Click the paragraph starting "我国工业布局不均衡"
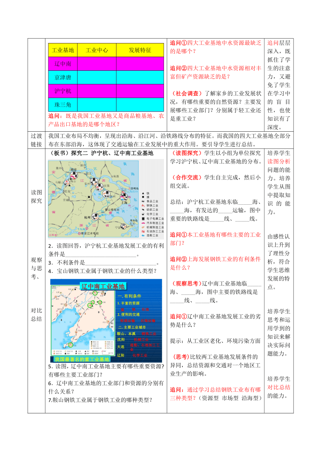This screenshot has width=322, height=455. click(169, 140)
